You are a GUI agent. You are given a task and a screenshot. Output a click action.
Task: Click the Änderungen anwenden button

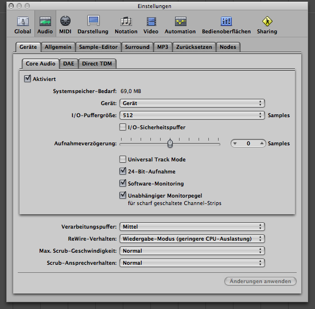click(260, 281)
